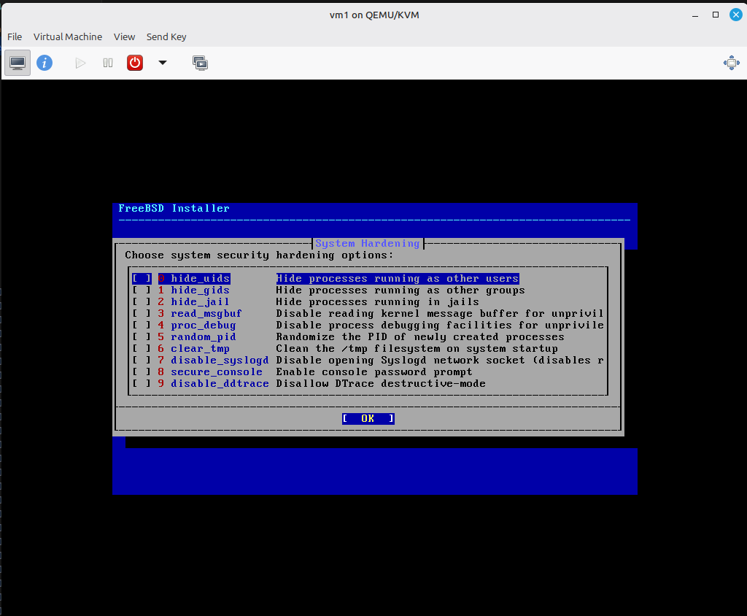Toggle the hide_uids checkbox

[142, 279]
